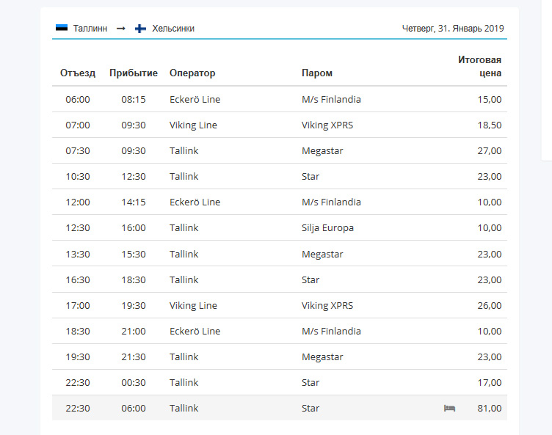Click the Silja Europa ferry name
The width and height of the screenshot is (552, 435).
pos(327,228)
